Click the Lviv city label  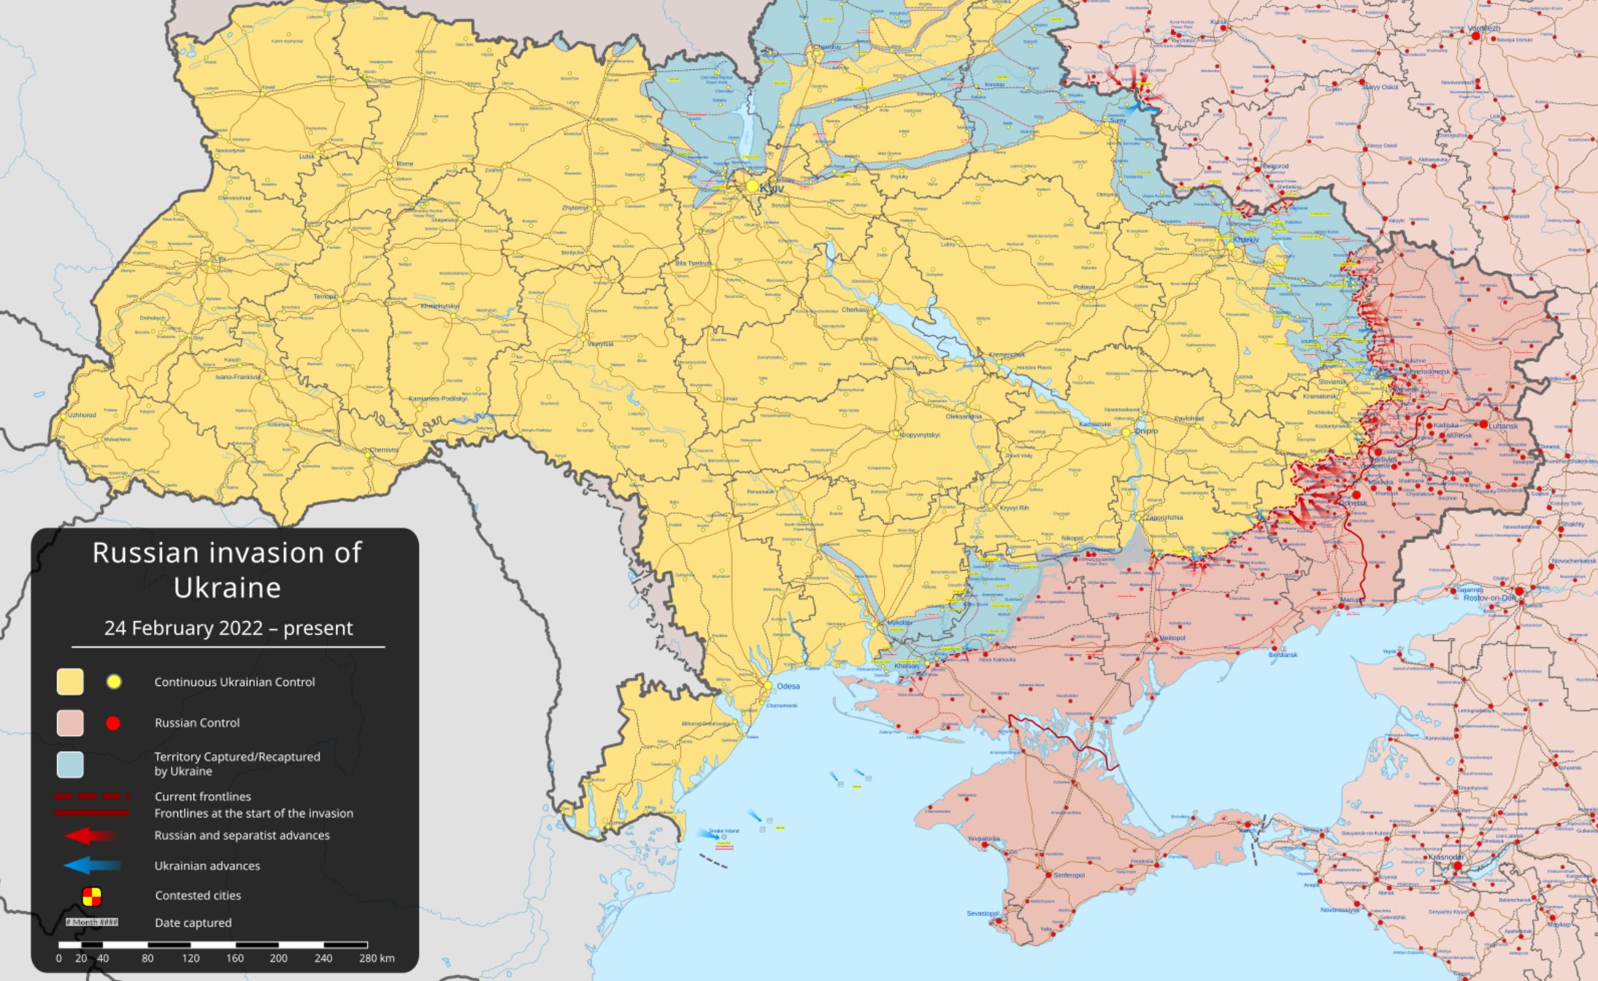click(x=219, y=258)
